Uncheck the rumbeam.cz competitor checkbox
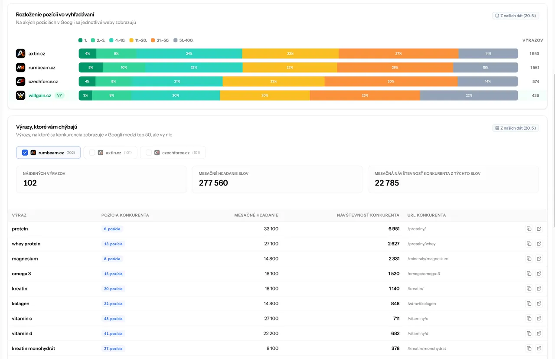Screen dimensions: 555x359 (25, 153)
